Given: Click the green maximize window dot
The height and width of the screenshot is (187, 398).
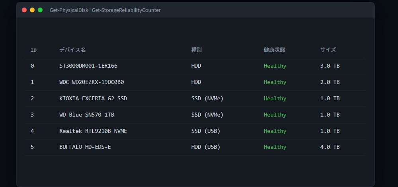Looking at the screenshot, I should point(40,10).
